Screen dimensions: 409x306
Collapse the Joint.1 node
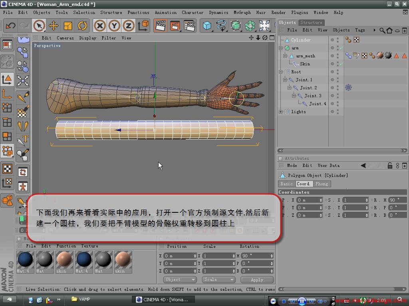click(x=285, y=80)
